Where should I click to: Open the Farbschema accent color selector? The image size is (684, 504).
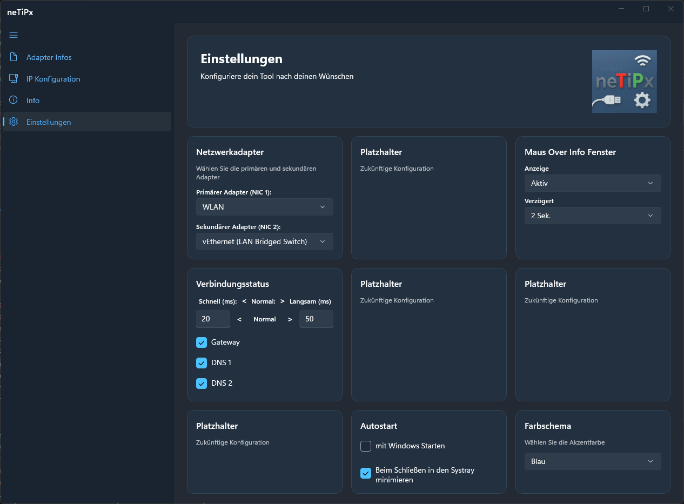coord(592,461)
